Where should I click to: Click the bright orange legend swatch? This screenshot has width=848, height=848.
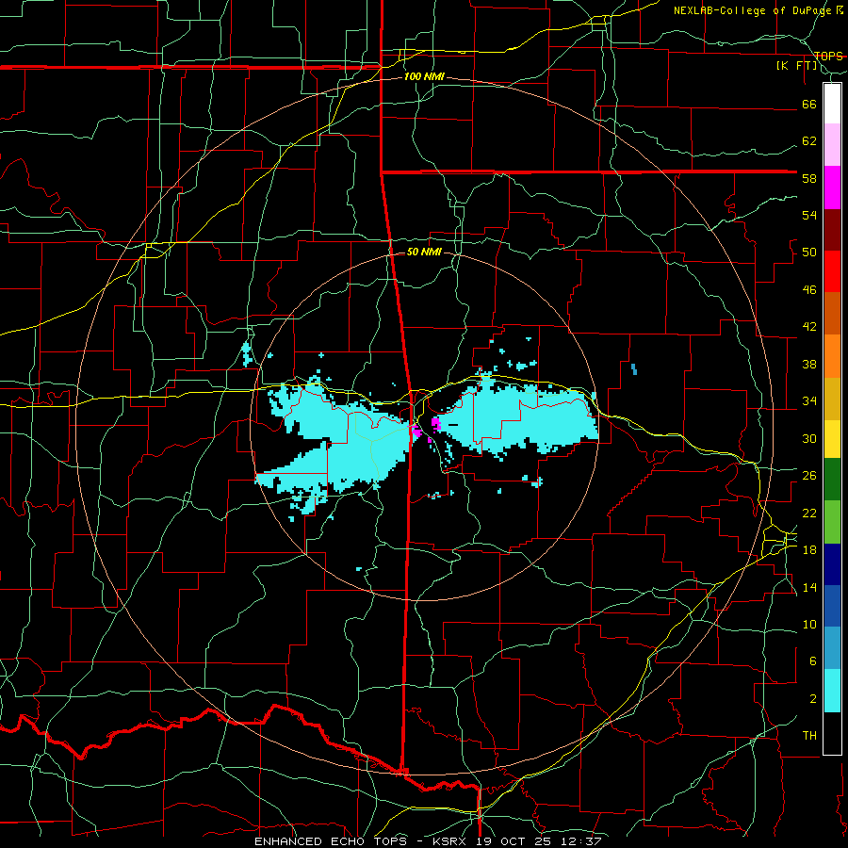pos(832,355)
